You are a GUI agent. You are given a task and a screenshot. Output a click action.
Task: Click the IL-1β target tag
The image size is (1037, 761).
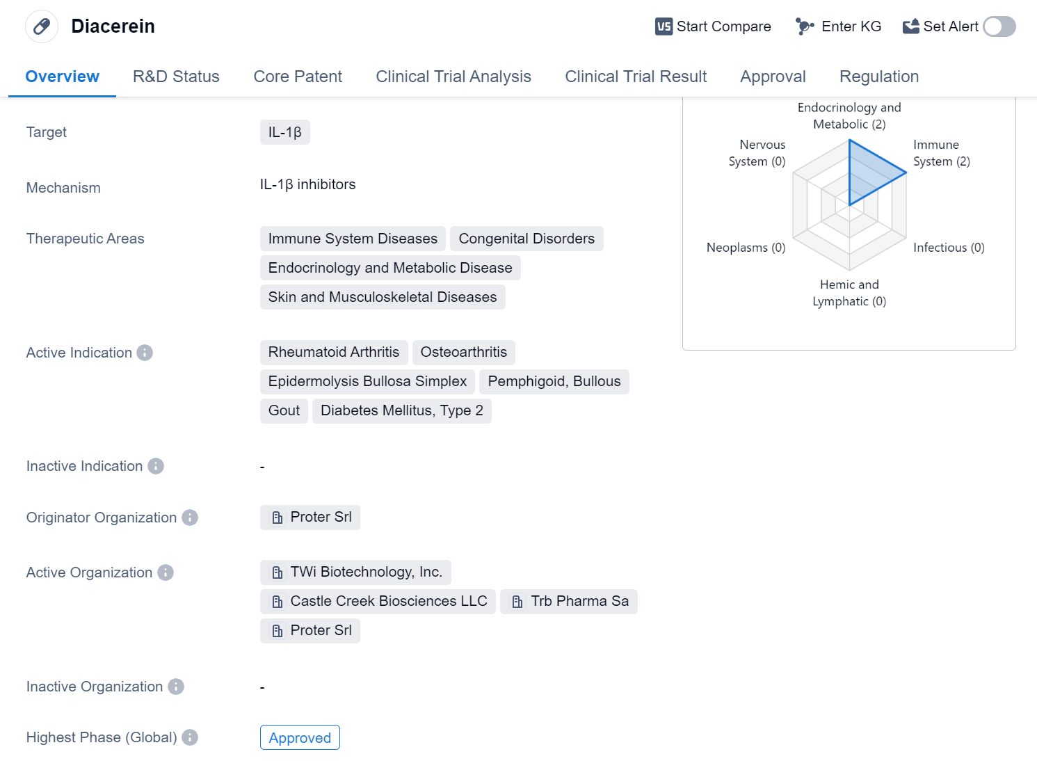point(284,132)
